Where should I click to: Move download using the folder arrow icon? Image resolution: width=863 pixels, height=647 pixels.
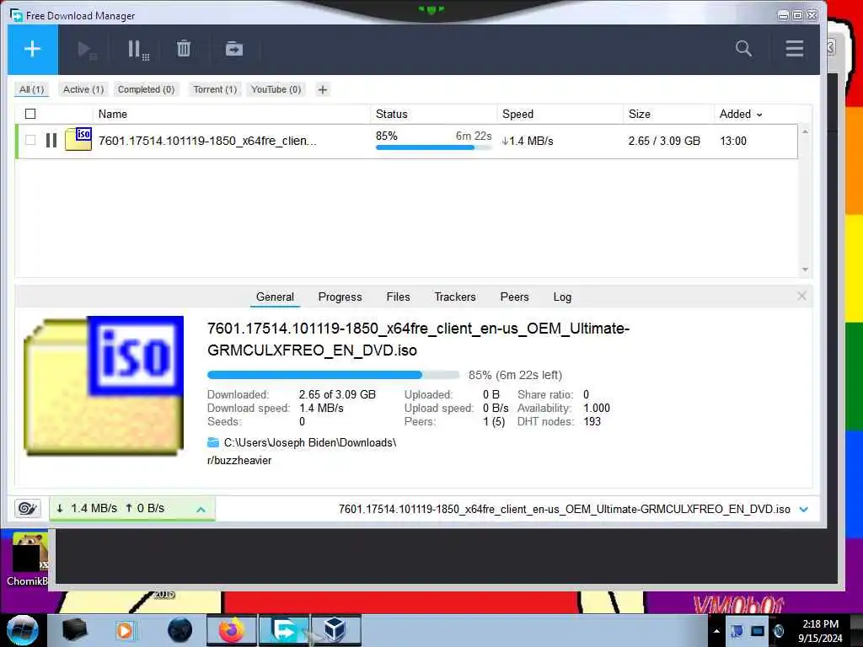click(x=234, y=49)
